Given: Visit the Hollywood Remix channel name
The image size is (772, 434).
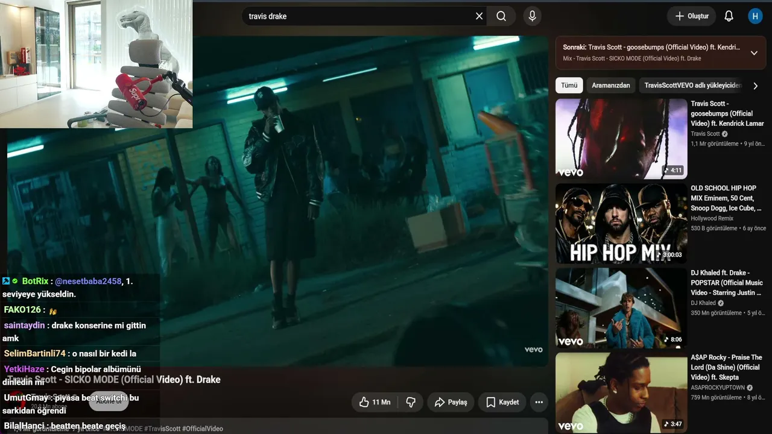Looking at the screenshot, I should [712, 218].
